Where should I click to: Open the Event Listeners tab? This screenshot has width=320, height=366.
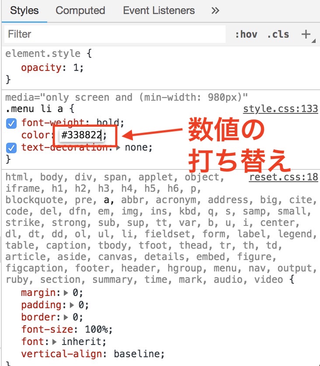click(x=159, y=11)
